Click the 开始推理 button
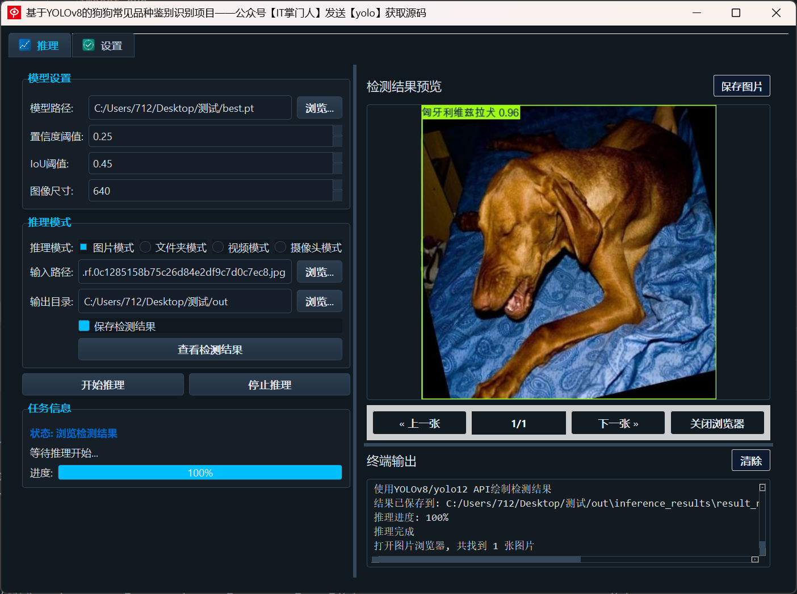Screen dimensions: 797x594 [x=103, y=385]
